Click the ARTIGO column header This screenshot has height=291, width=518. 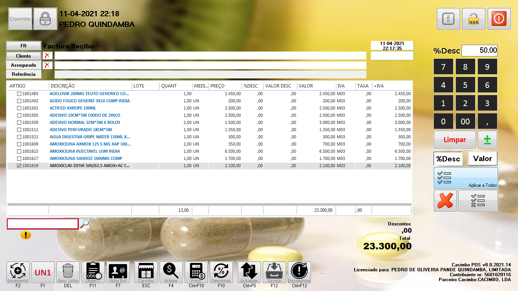28,86
